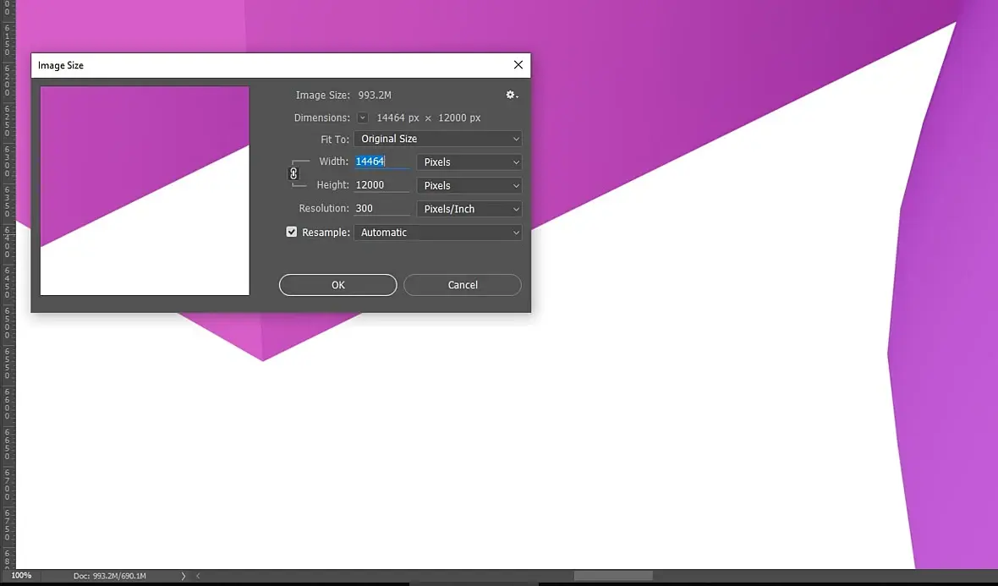Open the Width units Pixels dropdown
Screen dimensions: 998x586
coord(469,162)
